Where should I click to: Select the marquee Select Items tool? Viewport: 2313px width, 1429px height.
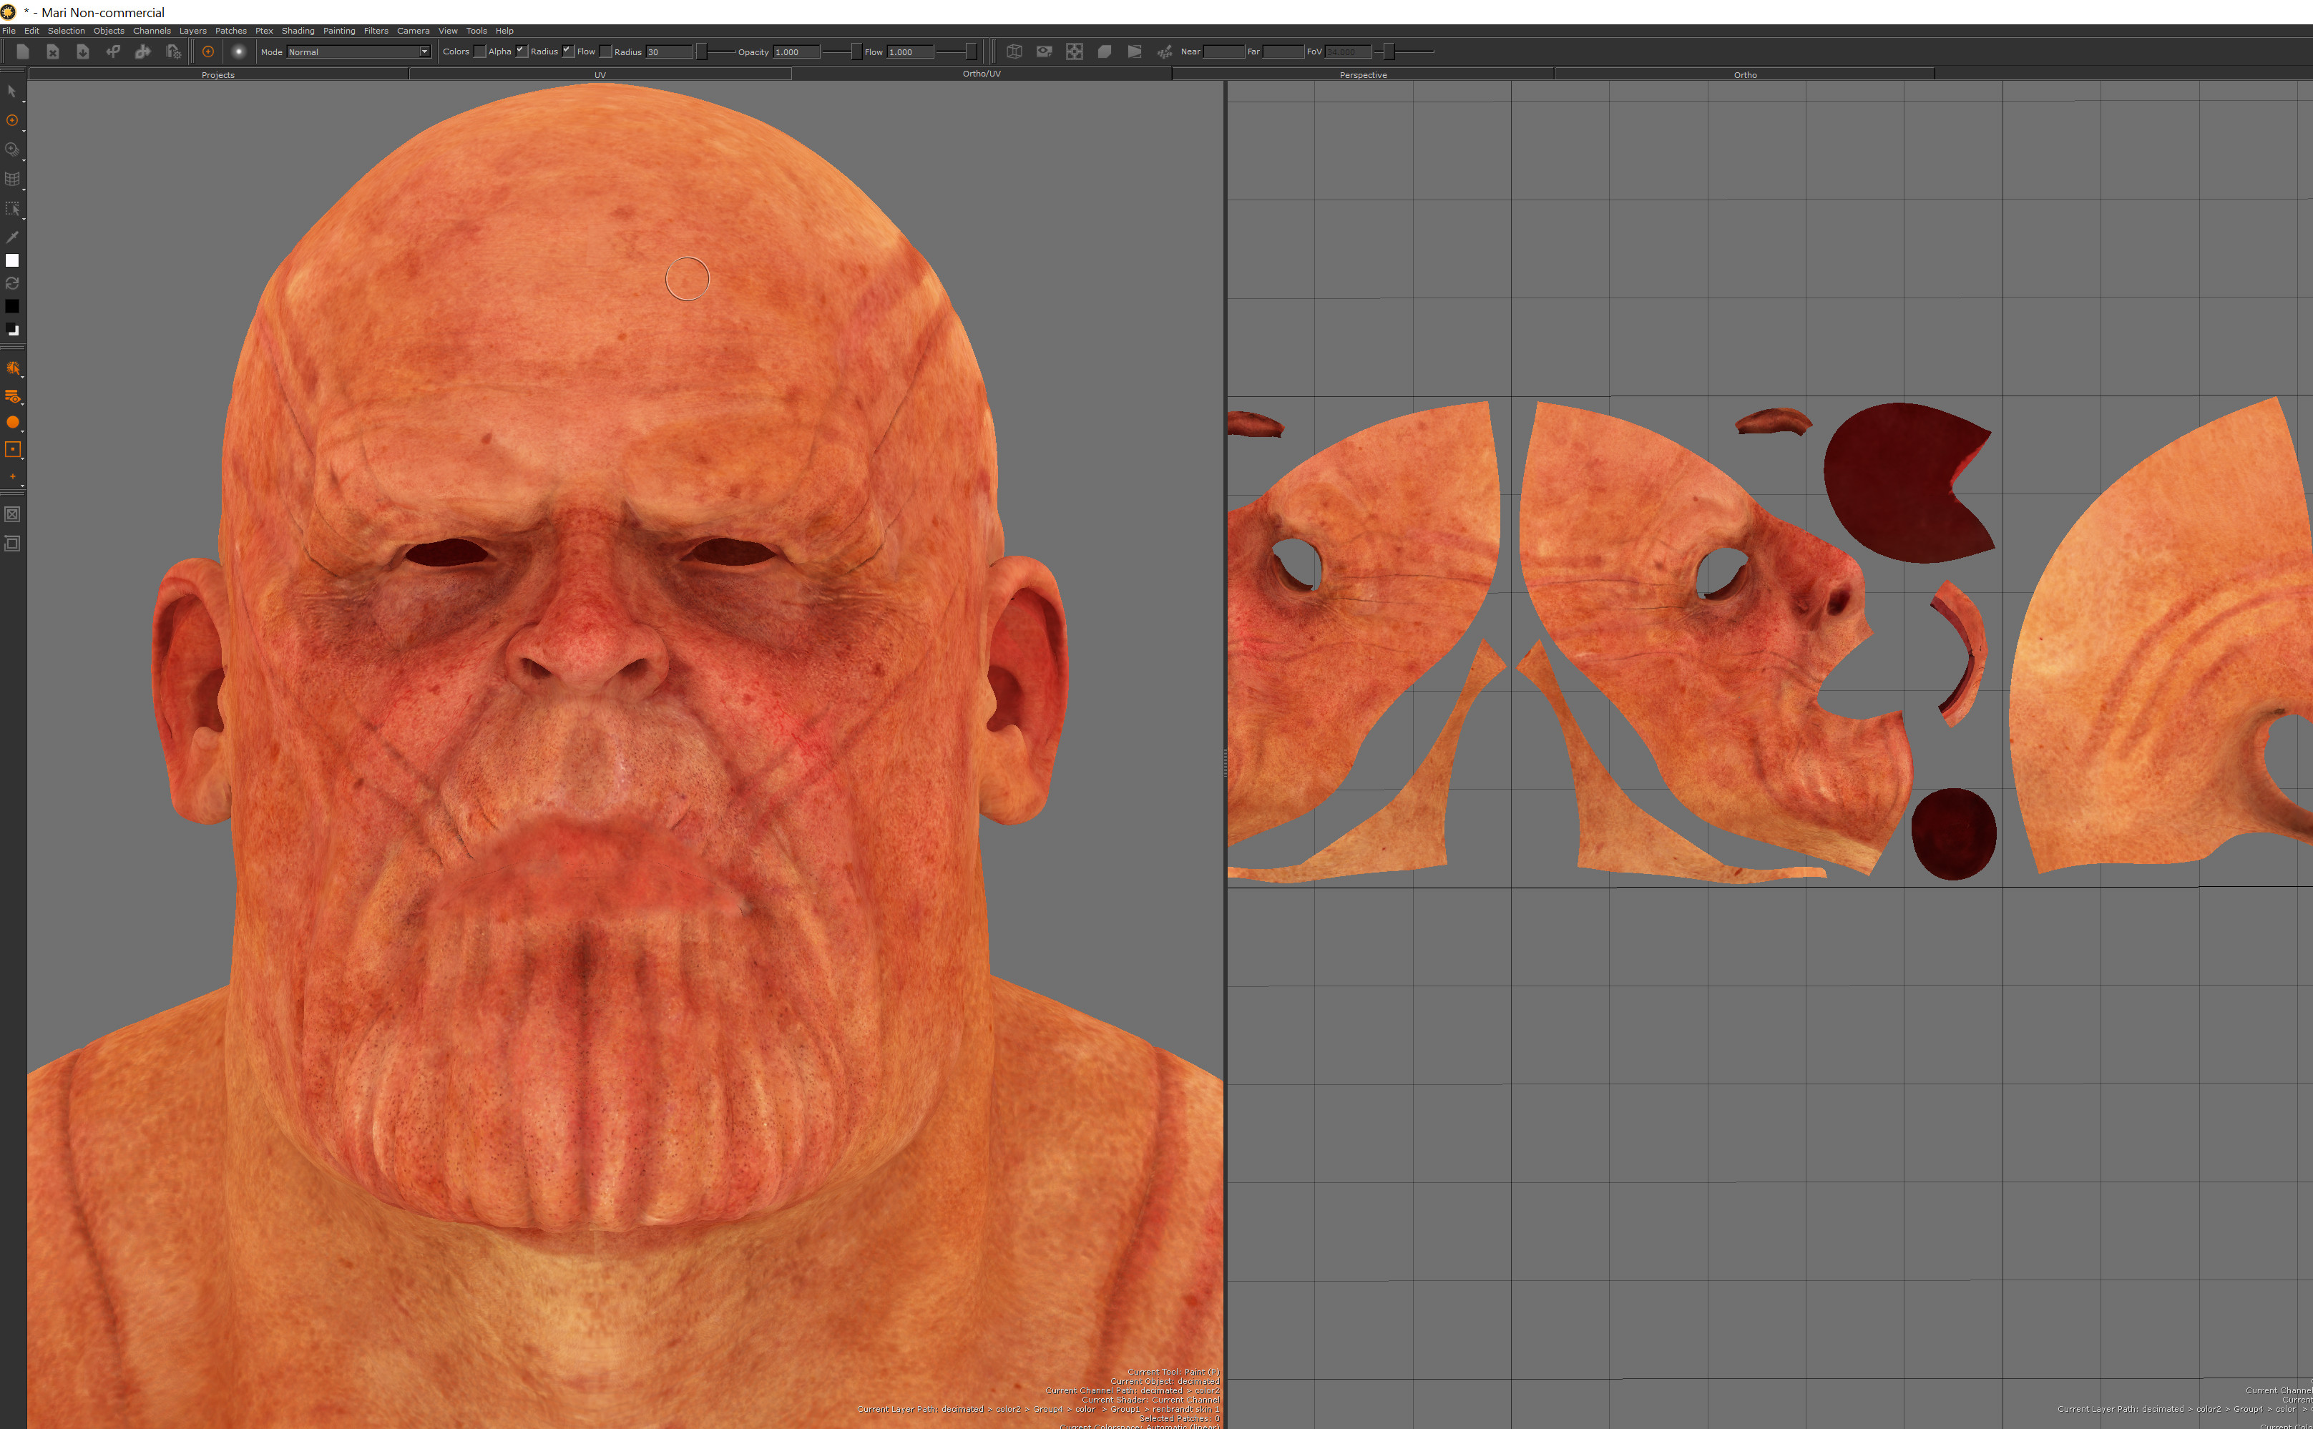pos(11,208)
